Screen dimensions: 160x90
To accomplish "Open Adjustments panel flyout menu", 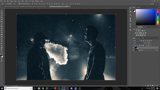I will pos(159,27).
